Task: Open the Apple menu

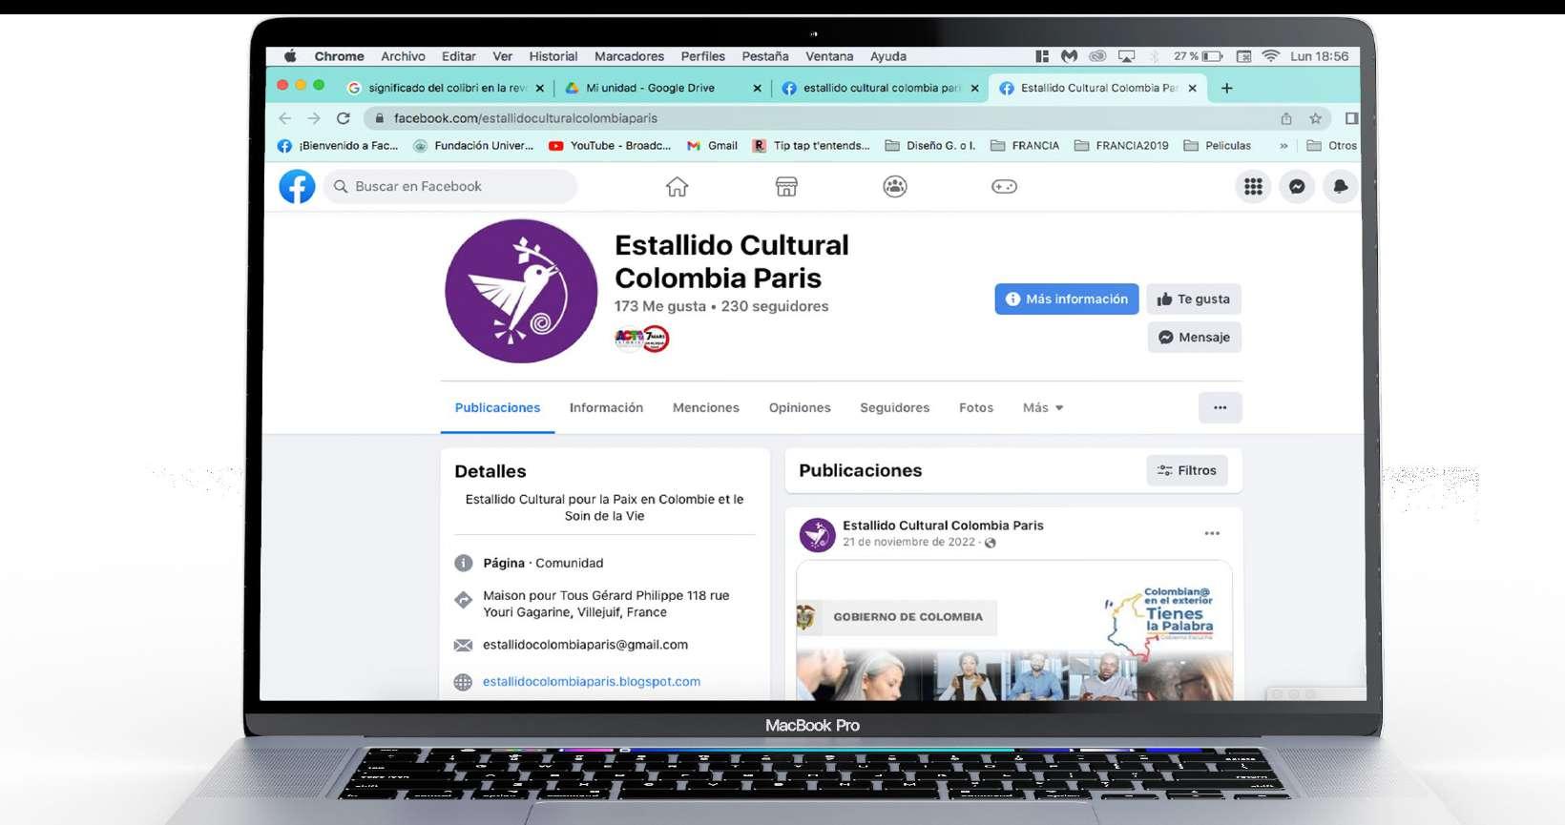Action: point(291,56)
